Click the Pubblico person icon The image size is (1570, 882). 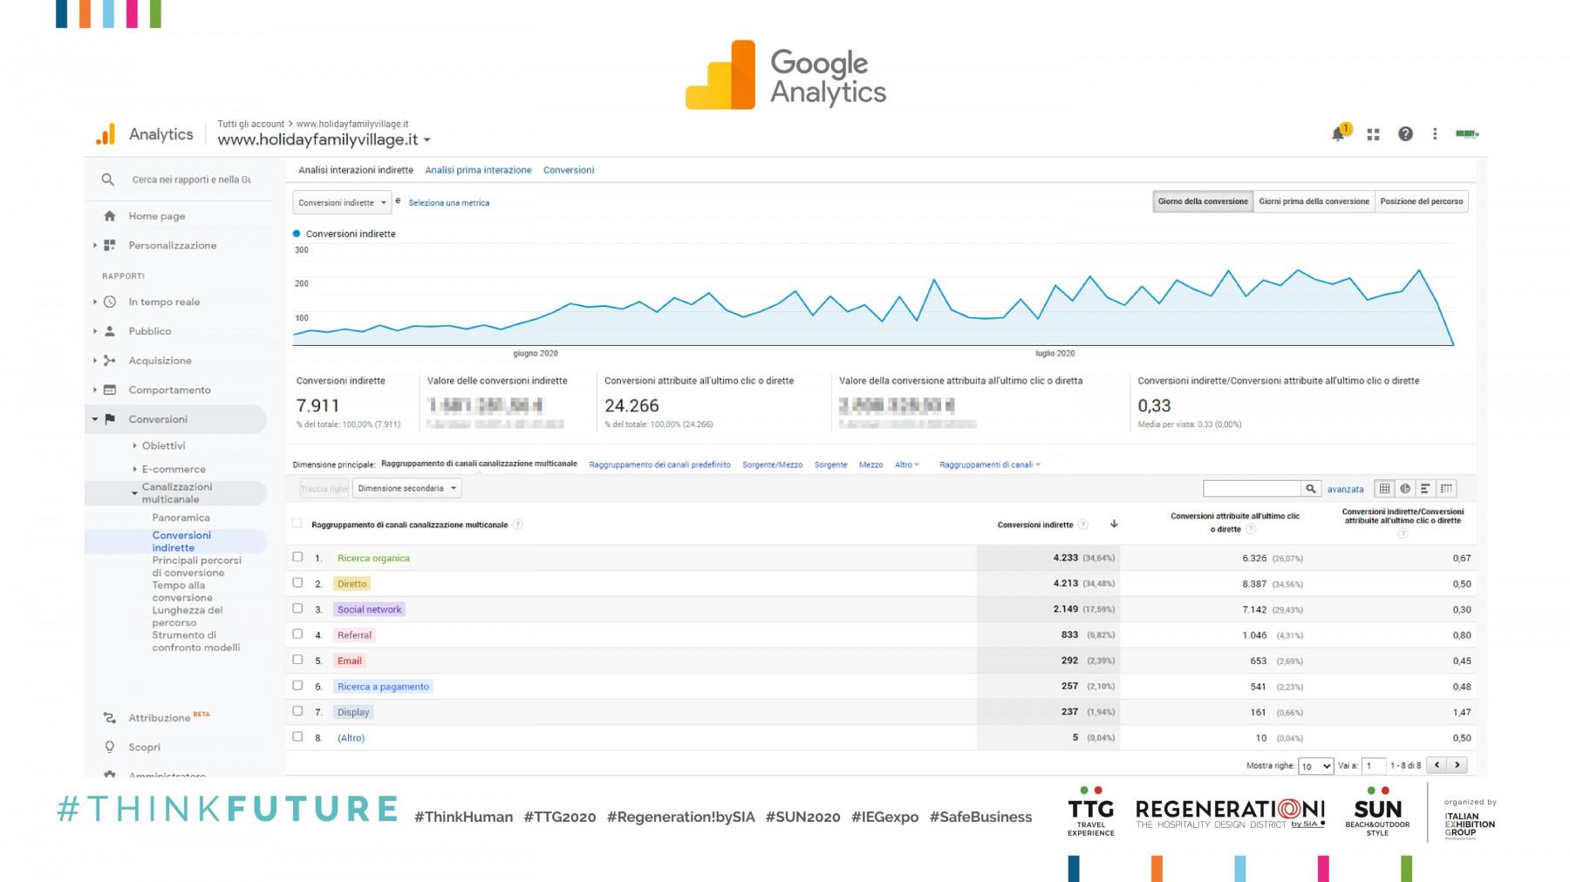tap(109, 331)
